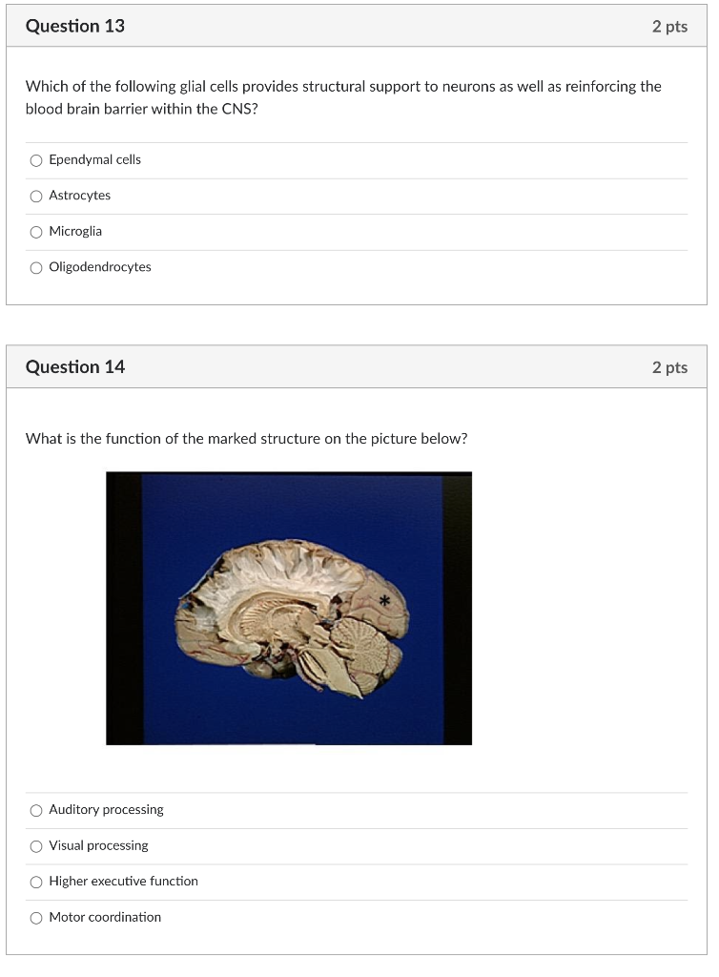Choose the Auditory processing radio button

coord(37,811)
